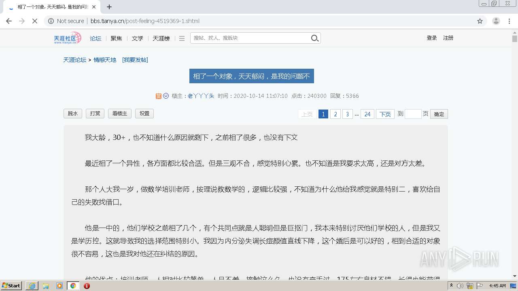The width and height of the screenshot is (518, 291).
Task: Click the taskbar clock 4:45 AM
Action: click(x=497, y=286)
